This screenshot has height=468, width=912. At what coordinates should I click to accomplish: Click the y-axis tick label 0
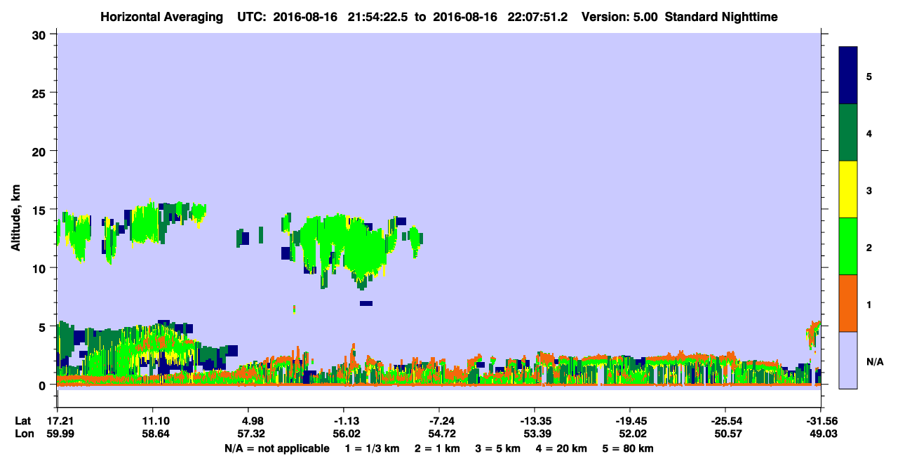click(x=43, y=385)
